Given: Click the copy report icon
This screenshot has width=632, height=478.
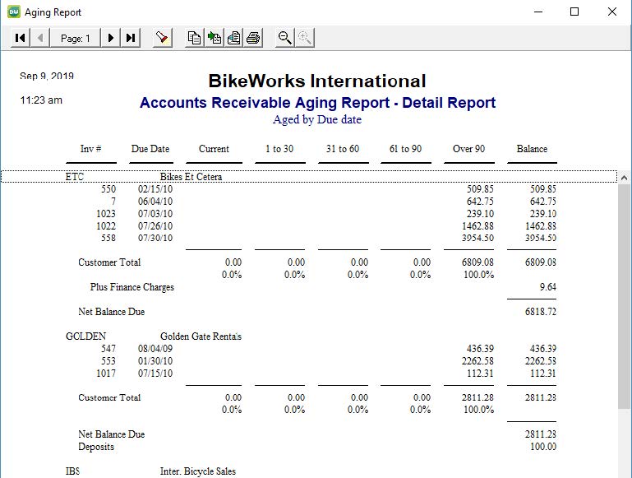Looking at the screenshot, I should click(194, 38).
